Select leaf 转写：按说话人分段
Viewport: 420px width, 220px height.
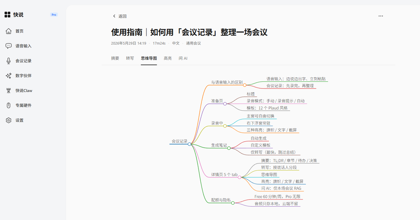279,168
